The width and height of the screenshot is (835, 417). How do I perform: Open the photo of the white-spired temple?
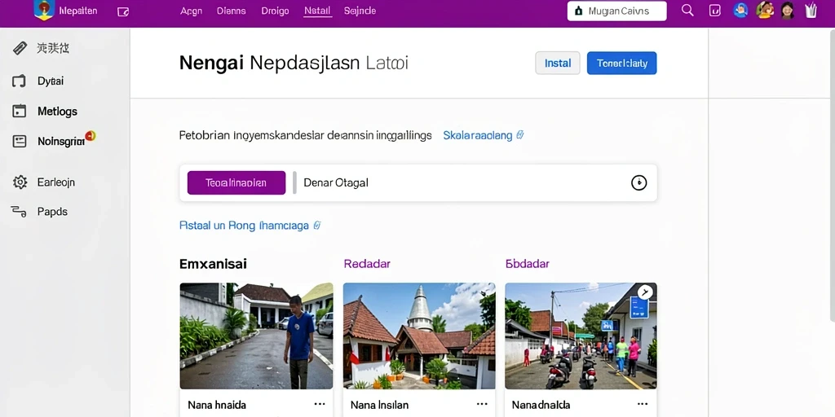pos(419,336)
